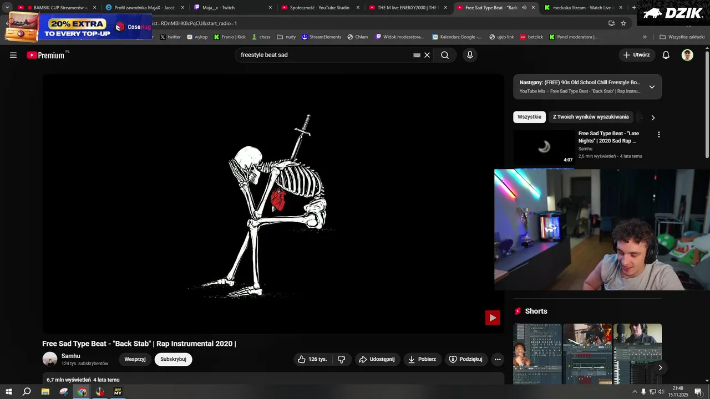710x399 pixels.
Task: Go to YouTube Premium home logo
Action: 47,55
